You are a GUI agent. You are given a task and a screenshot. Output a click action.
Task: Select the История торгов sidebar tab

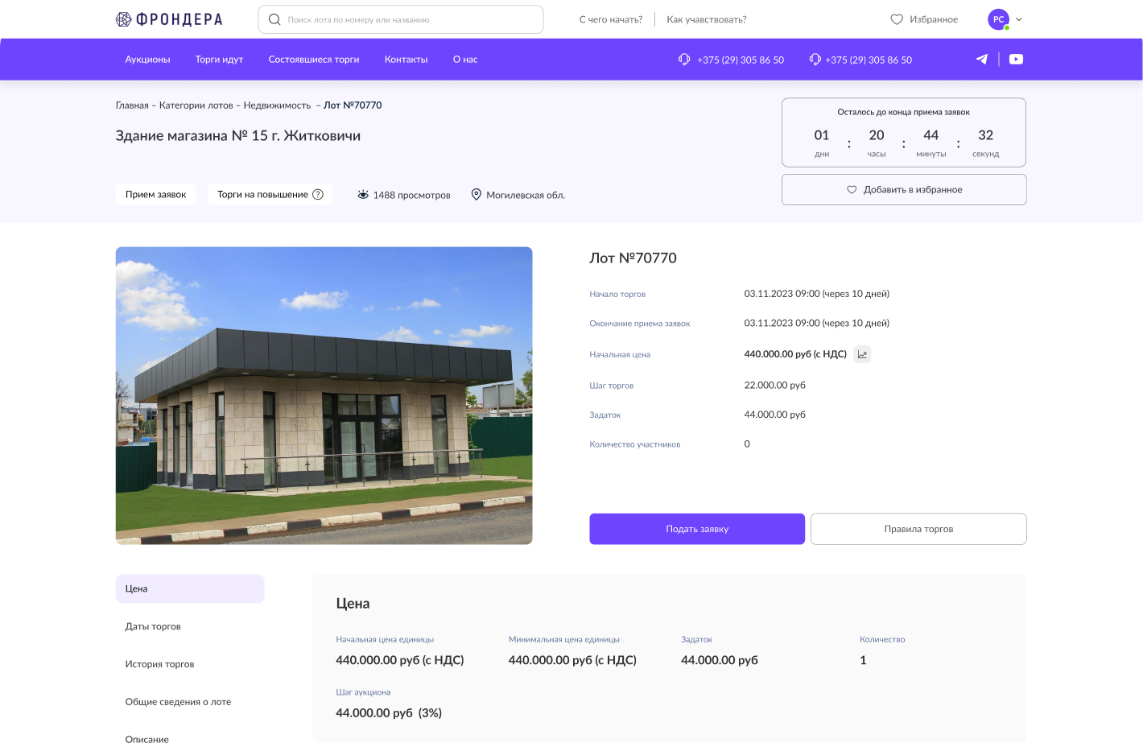tap(159, 664)
